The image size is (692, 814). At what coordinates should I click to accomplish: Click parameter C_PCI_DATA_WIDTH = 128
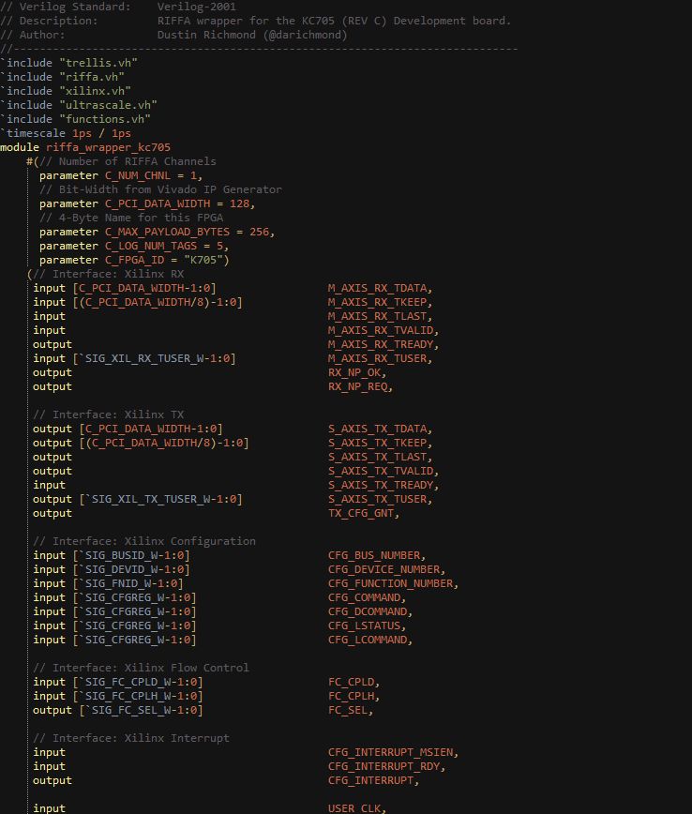click(x=147, y=203)
